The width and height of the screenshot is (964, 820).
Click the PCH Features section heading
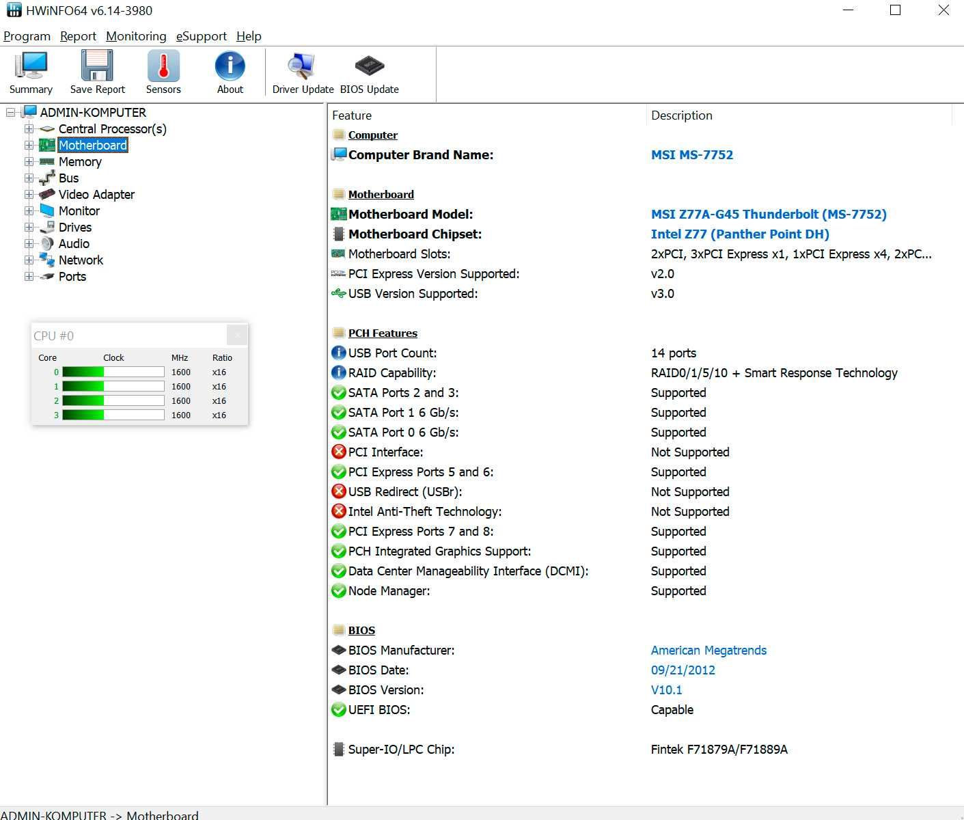point(383,333)
